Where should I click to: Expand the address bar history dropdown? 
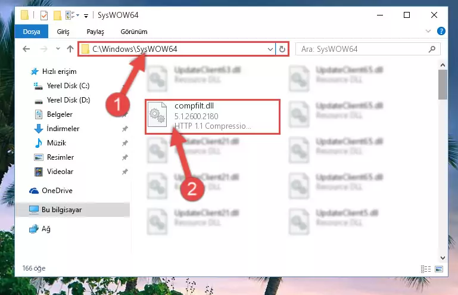tap(270, 49)
